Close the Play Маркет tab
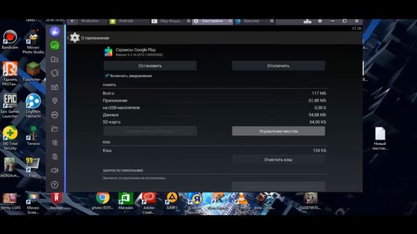The image size is (417, 234). 188,21
